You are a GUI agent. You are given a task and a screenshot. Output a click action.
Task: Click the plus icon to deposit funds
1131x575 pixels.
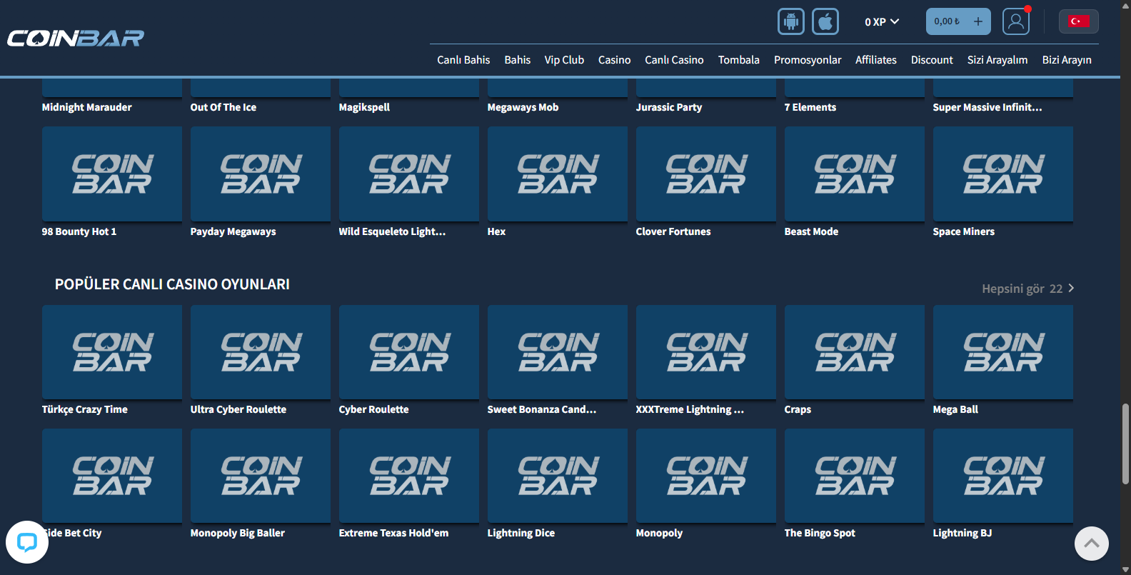pyautogui.click(x=978, y=21)
